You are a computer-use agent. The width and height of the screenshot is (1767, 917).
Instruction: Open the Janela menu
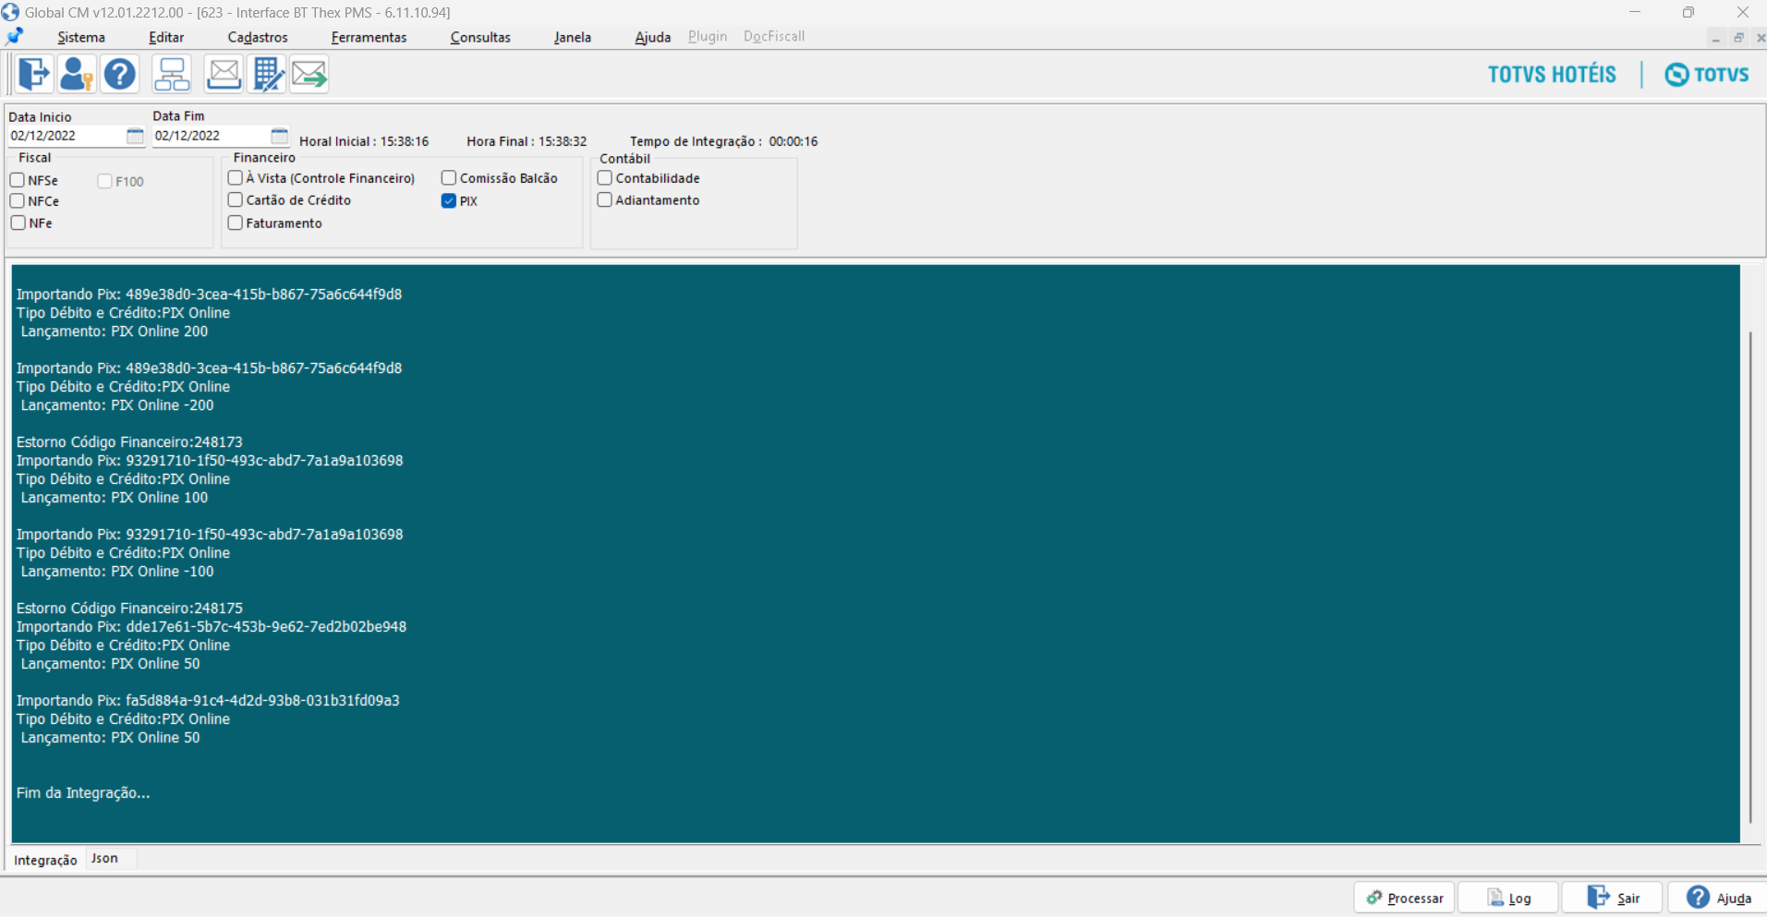pos(573,37)
